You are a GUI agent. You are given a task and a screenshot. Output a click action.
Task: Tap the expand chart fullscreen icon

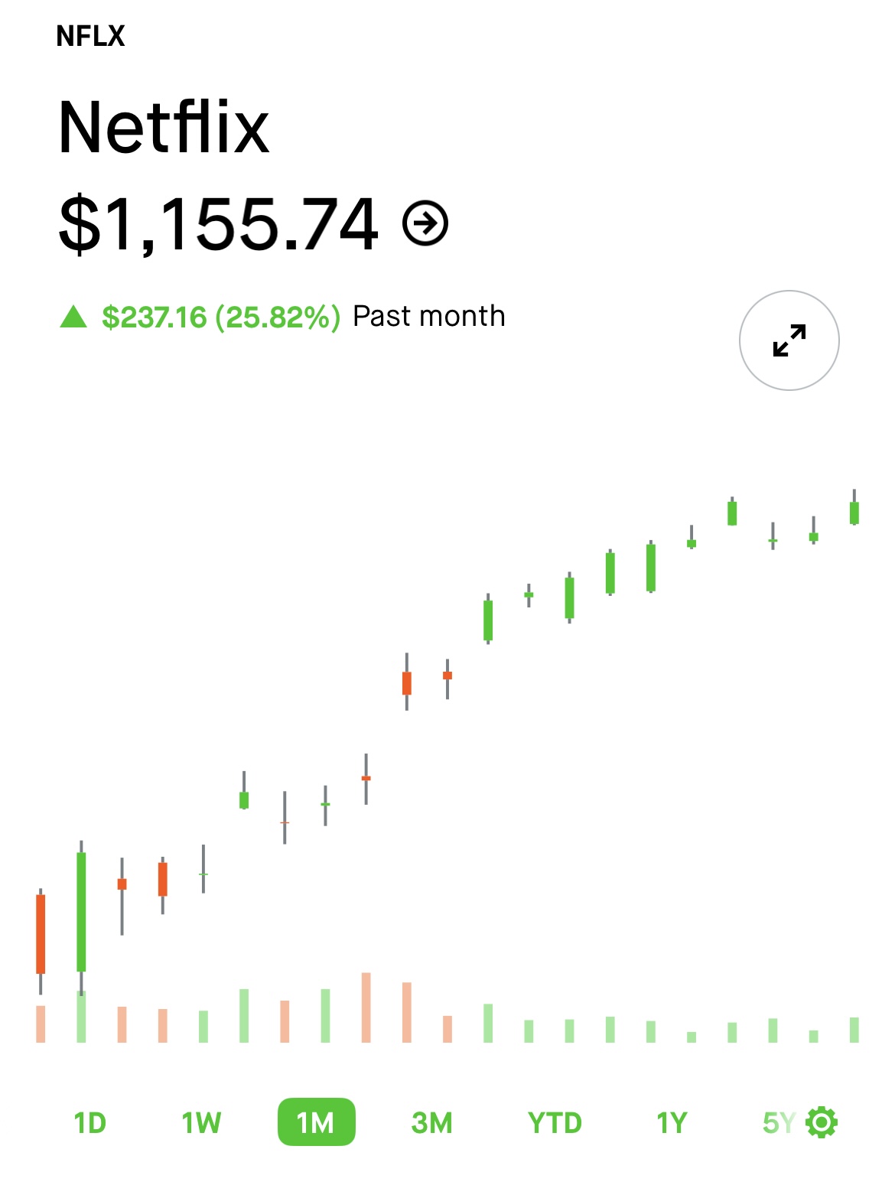point(789,340)
